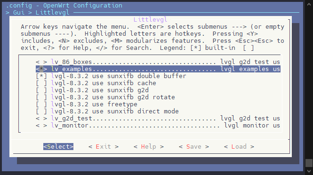The width and height of the screenshot is (313, 175).
Task: Click the Select button
Action: pos(58,147)
